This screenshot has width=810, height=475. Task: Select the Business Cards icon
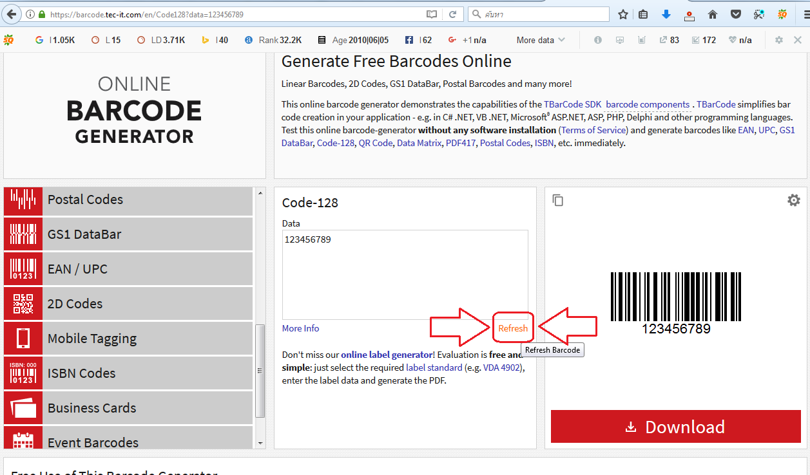tap(23, 408)
